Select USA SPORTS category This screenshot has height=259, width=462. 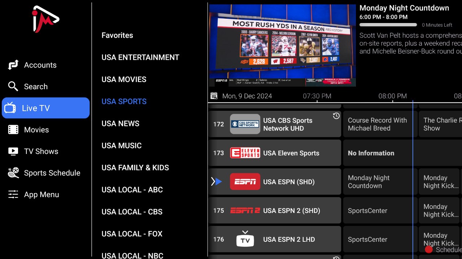click(124, 101)
